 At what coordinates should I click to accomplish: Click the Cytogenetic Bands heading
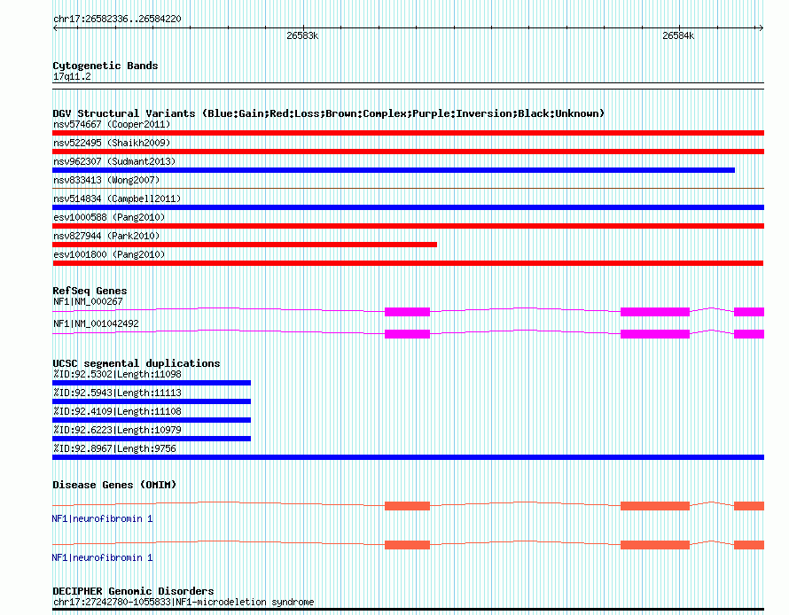tap(105, 66)
